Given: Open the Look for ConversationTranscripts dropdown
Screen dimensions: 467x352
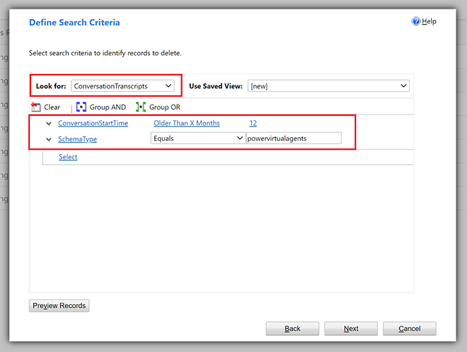Looking at the screenshot, I should [123, 86].
